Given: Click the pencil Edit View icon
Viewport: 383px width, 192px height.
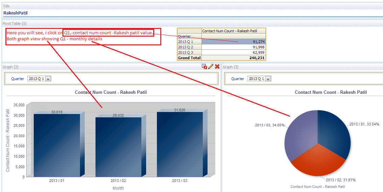Looking at the screenshot, I should 211,67.
